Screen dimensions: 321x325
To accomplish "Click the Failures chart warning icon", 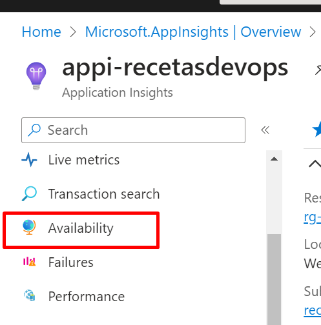I will (29, 262).
